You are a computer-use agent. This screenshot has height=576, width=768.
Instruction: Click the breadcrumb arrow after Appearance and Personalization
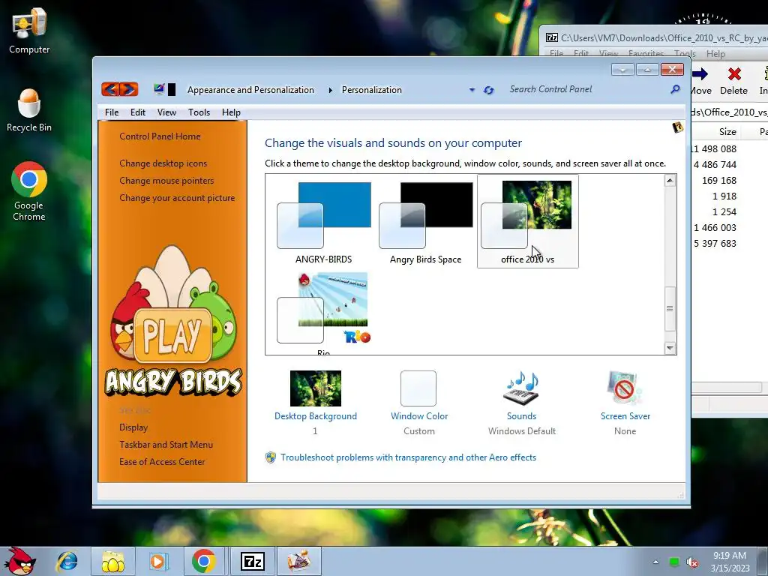tap(330, 90)
